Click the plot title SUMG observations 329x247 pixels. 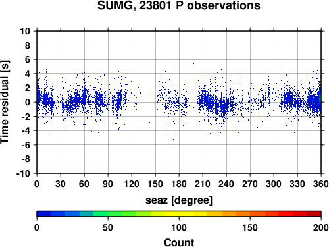click(179, 5)
